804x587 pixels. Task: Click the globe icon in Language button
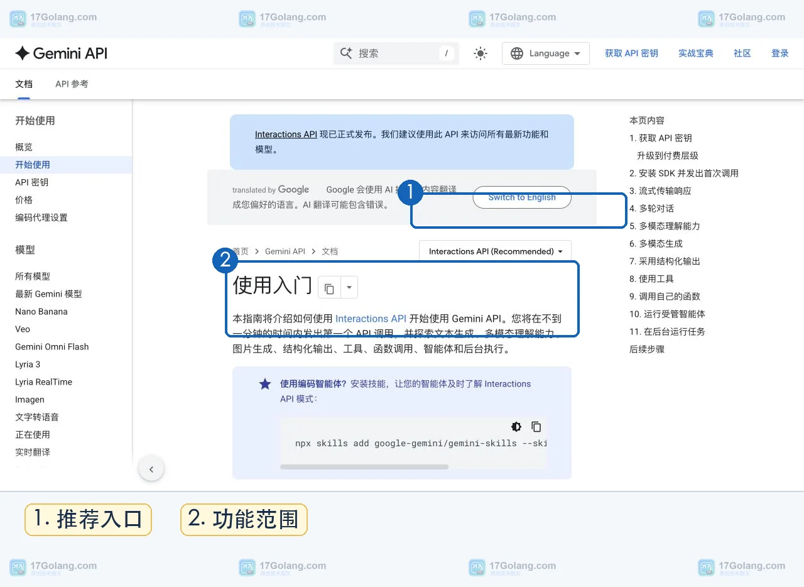(x=517, y=53)
